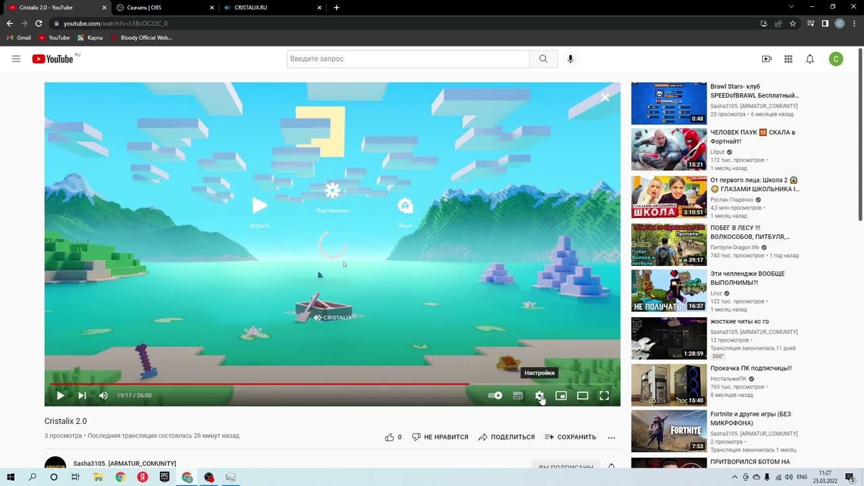Open the ЧЕЛОВЕК ПАУК Фортнайт video thumbnail

coord(669,149)
